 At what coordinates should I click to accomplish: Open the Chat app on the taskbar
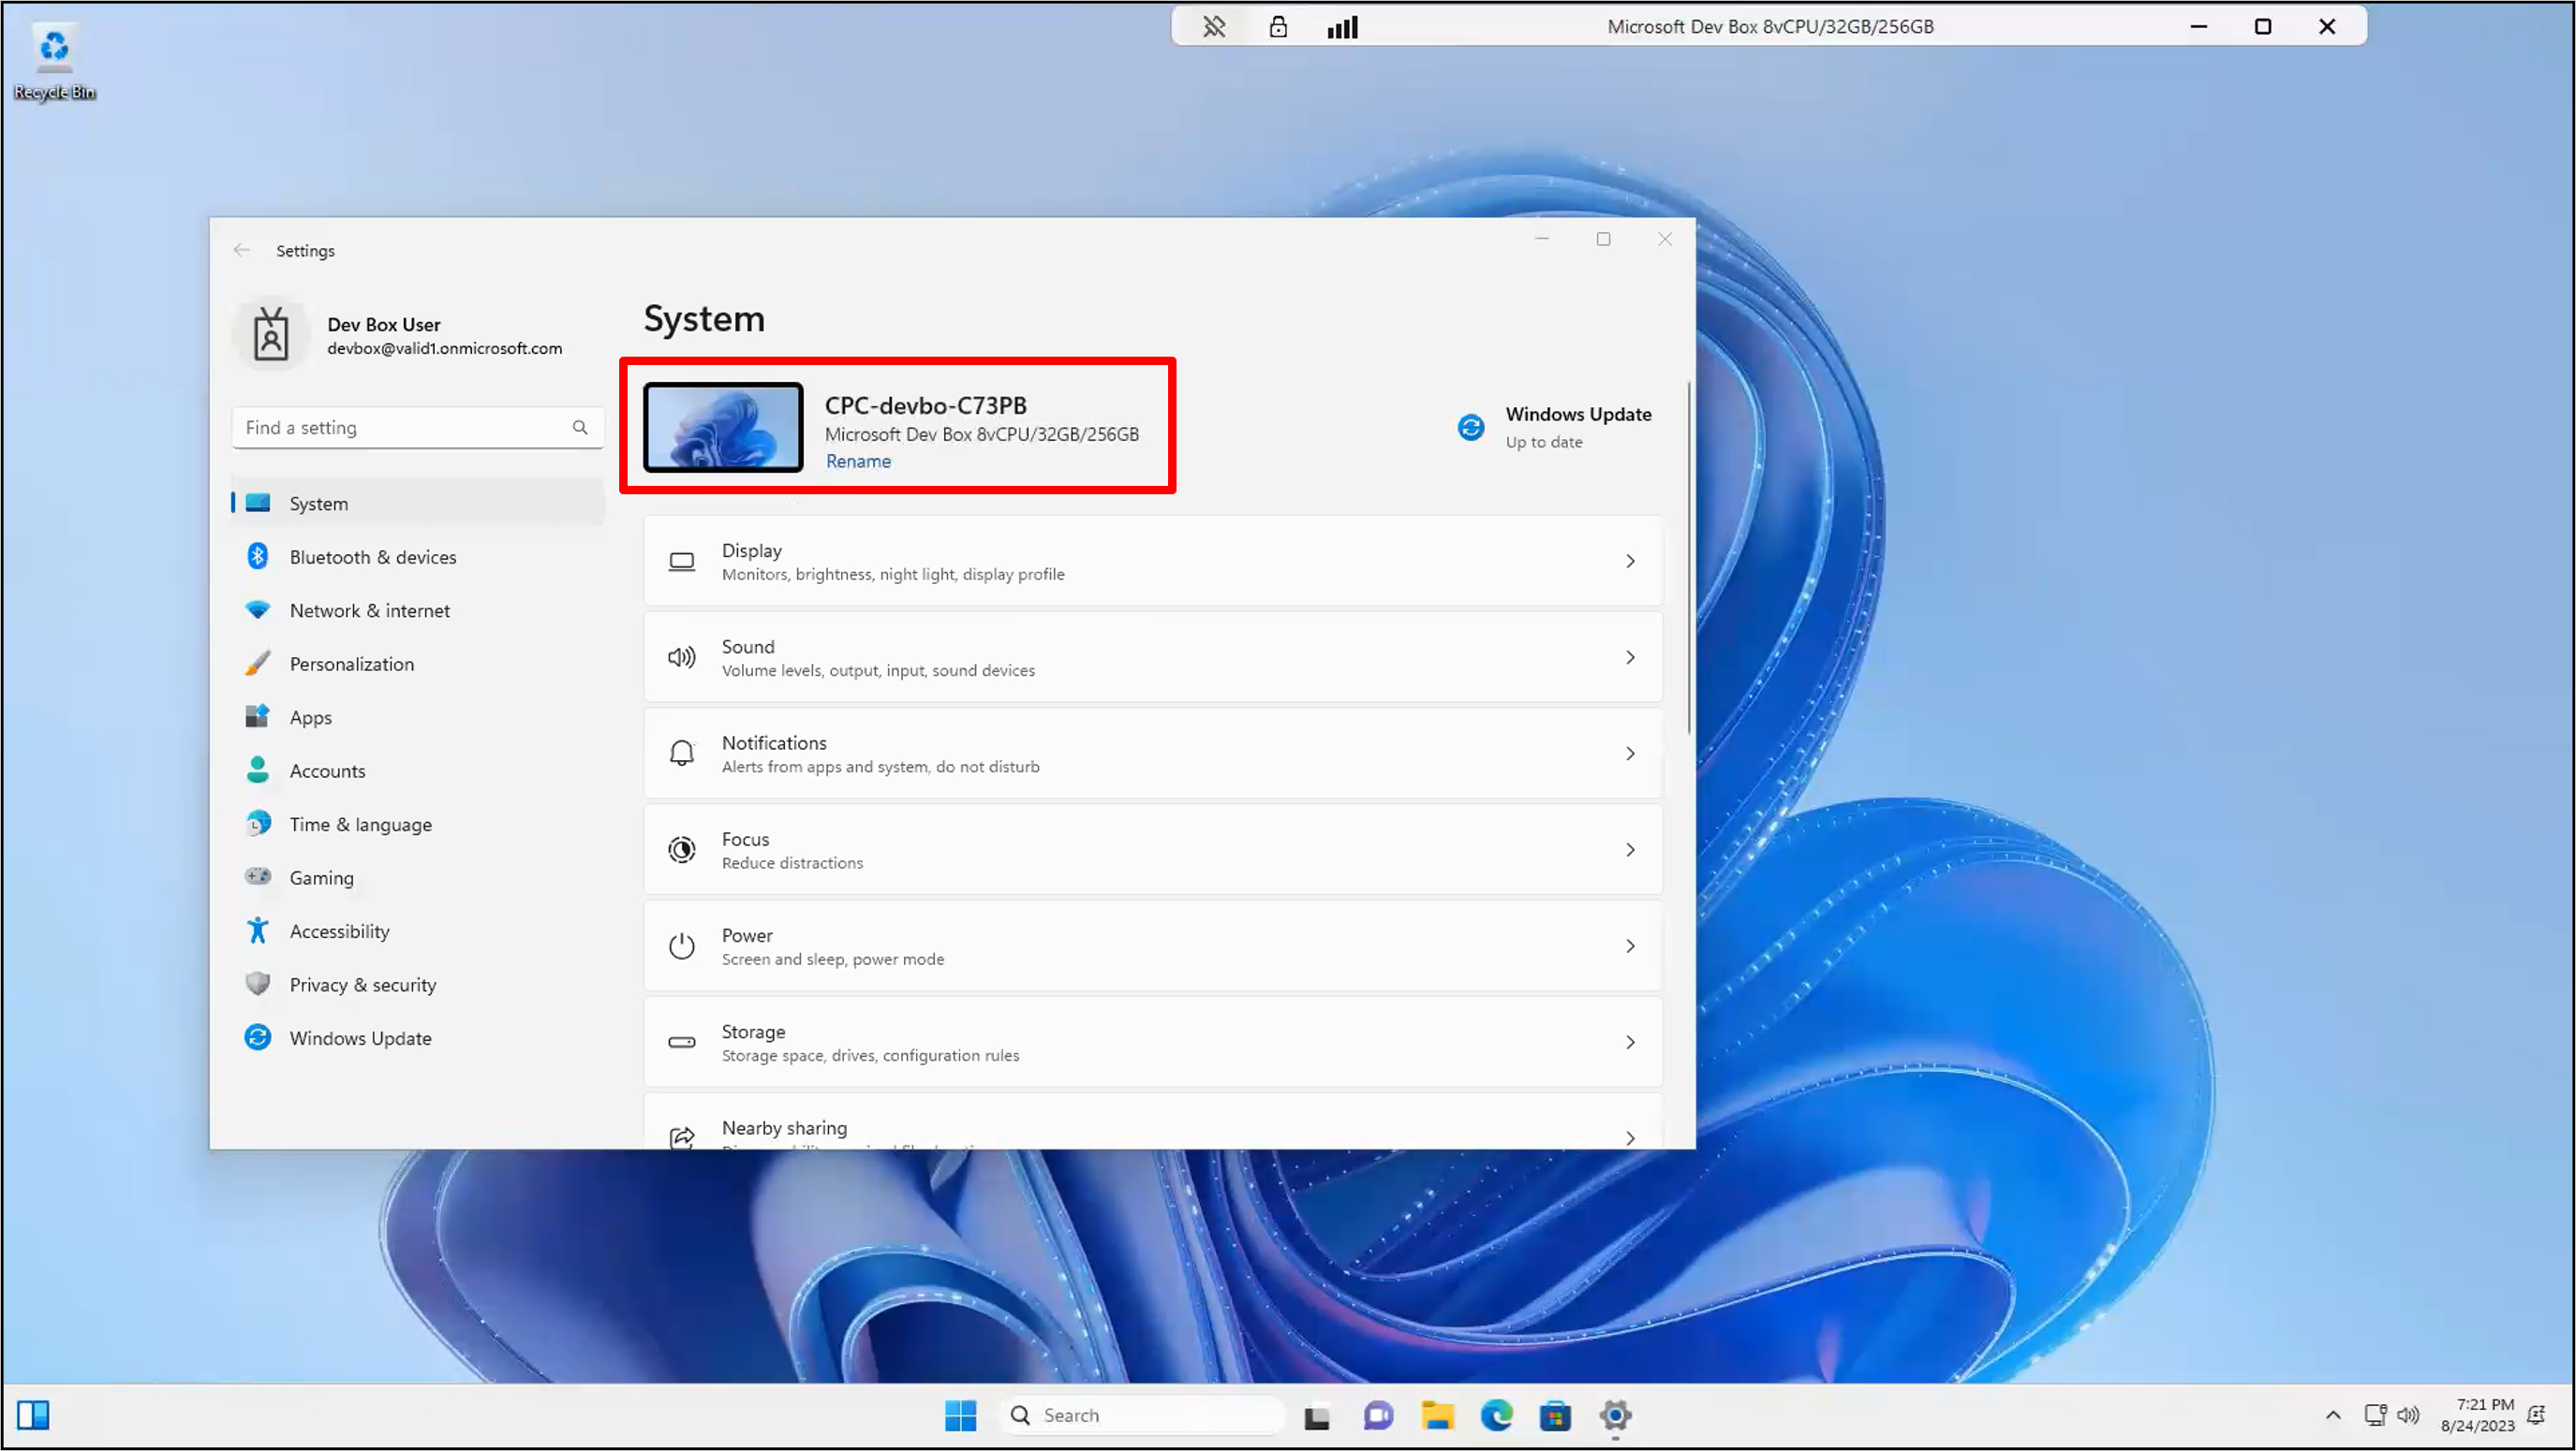[x=1378, y=1415]
